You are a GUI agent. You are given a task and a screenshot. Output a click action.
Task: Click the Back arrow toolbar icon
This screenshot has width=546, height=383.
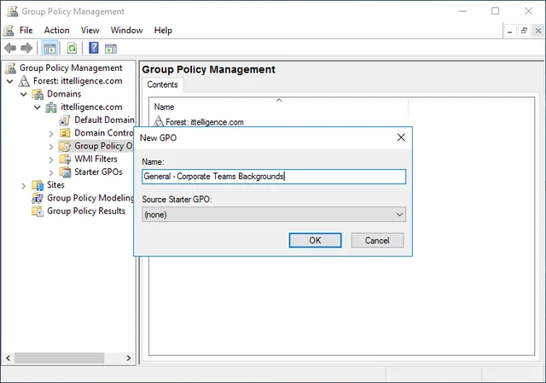tap(10, 48)
